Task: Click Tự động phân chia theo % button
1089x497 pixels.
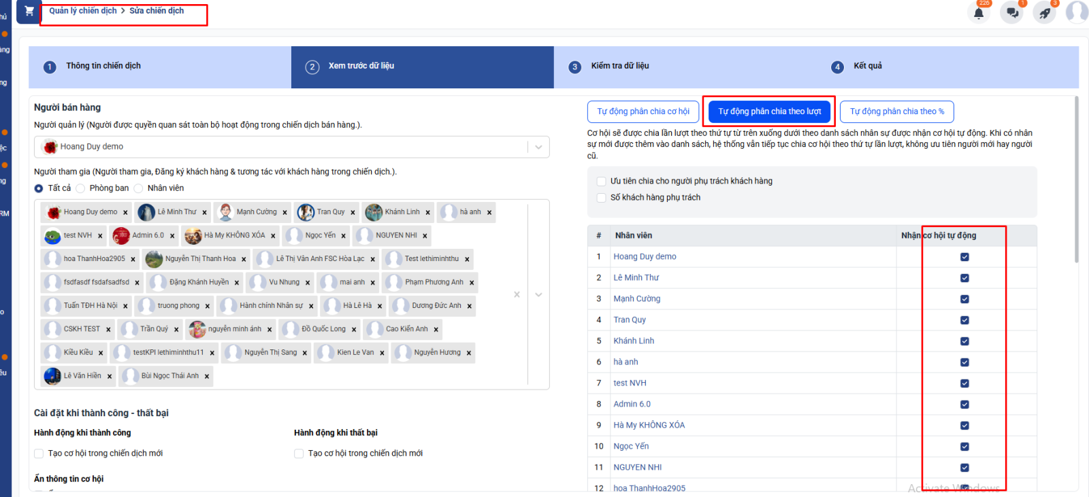Action: tap(896, 112)
